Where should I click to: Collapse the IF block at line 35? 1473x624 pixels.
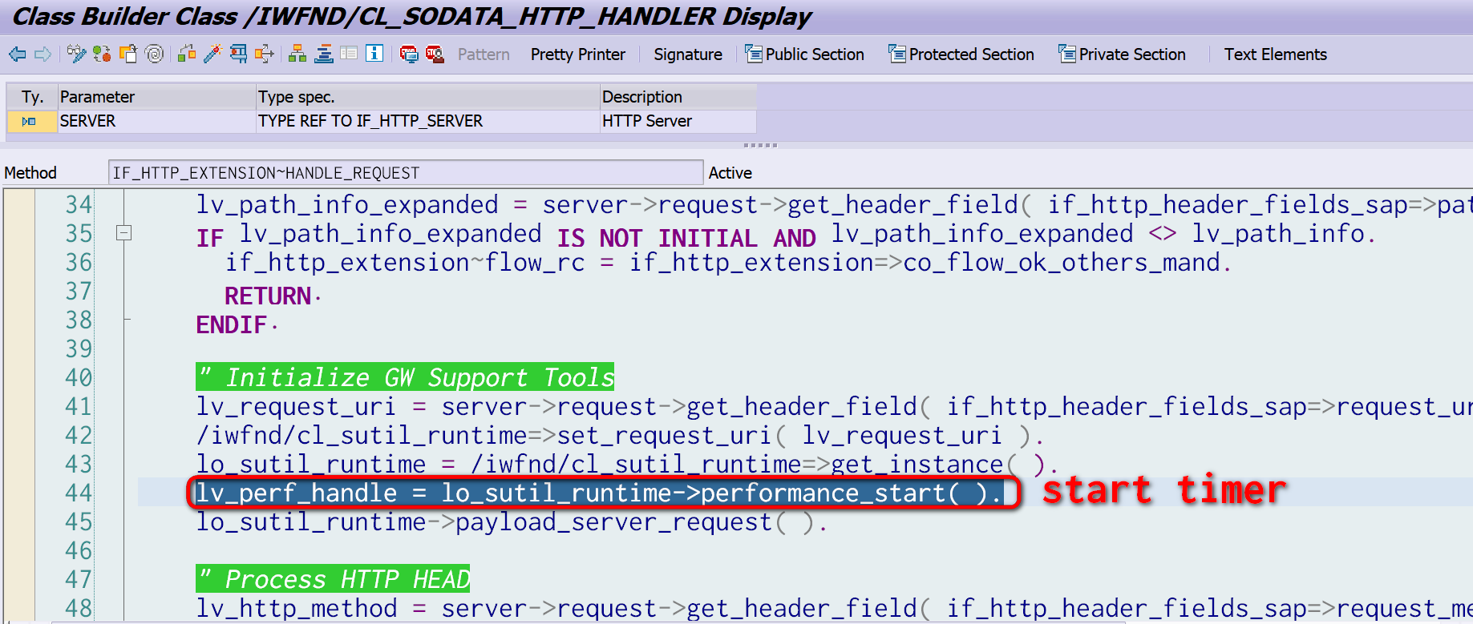[x=123, y=233]
